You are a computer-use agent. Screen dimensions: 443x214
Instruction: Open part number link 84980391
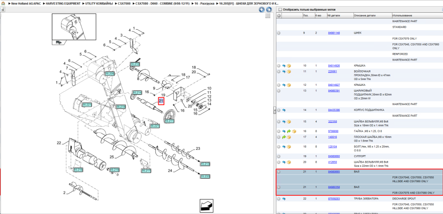(334, 91)
